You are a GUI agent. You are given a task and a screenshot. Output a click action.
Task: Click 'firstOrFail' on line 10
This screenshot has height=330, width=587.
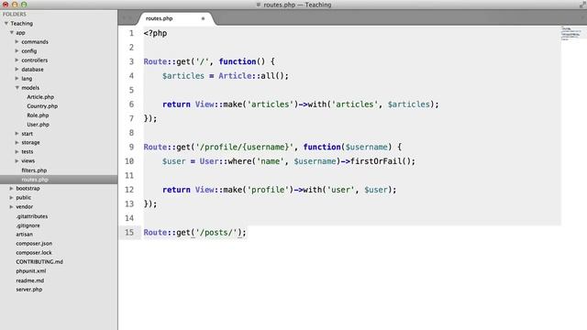[375, 161]
